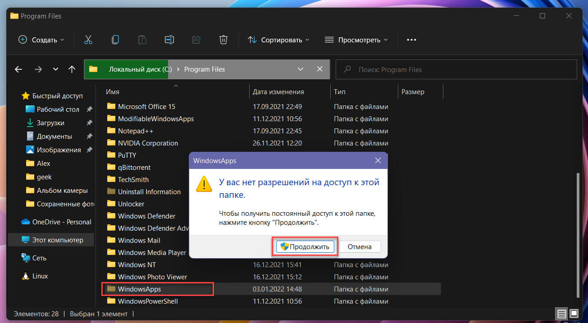Click the Share icon in toolbar
The height and width of the screenshot is (323, 588).
point(196,40)
